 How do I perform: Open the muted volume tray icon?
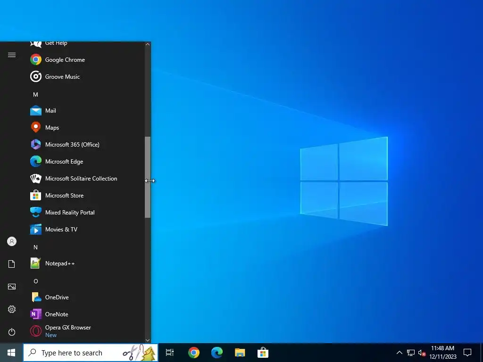(422, 353)
